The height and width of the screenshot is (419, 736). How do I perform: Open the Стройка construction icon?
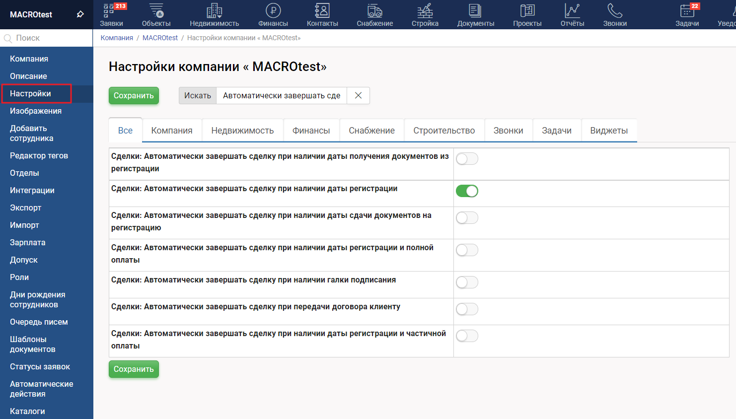coord(425,10)
